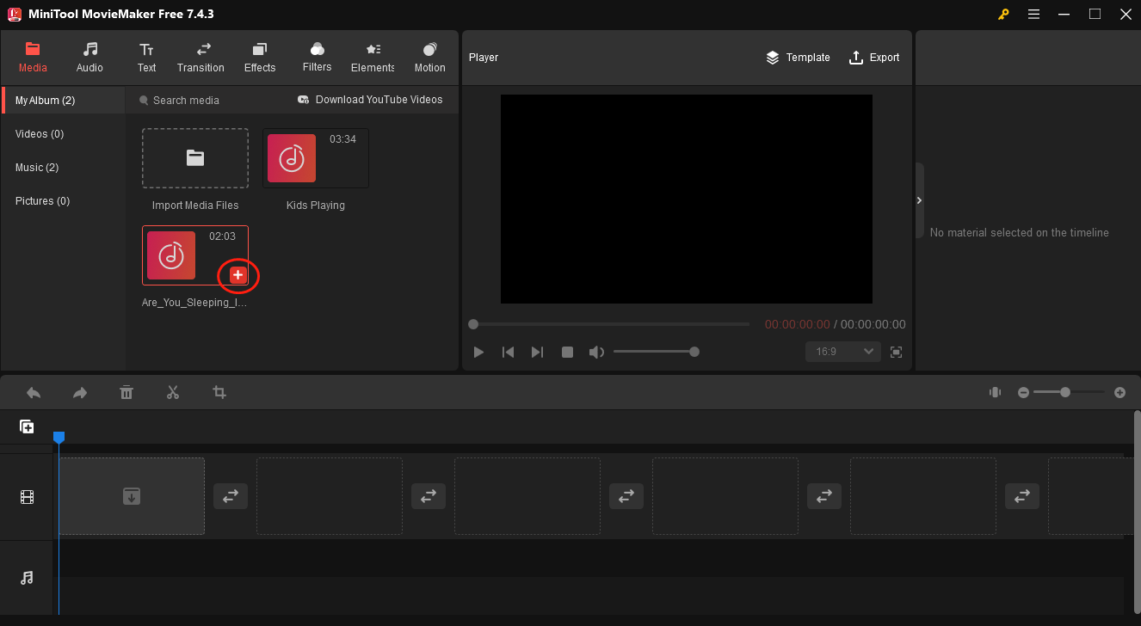1141x626 pixels.
Task: Zoom in the timeline with plus
Action: click(x=1119, y=392)
